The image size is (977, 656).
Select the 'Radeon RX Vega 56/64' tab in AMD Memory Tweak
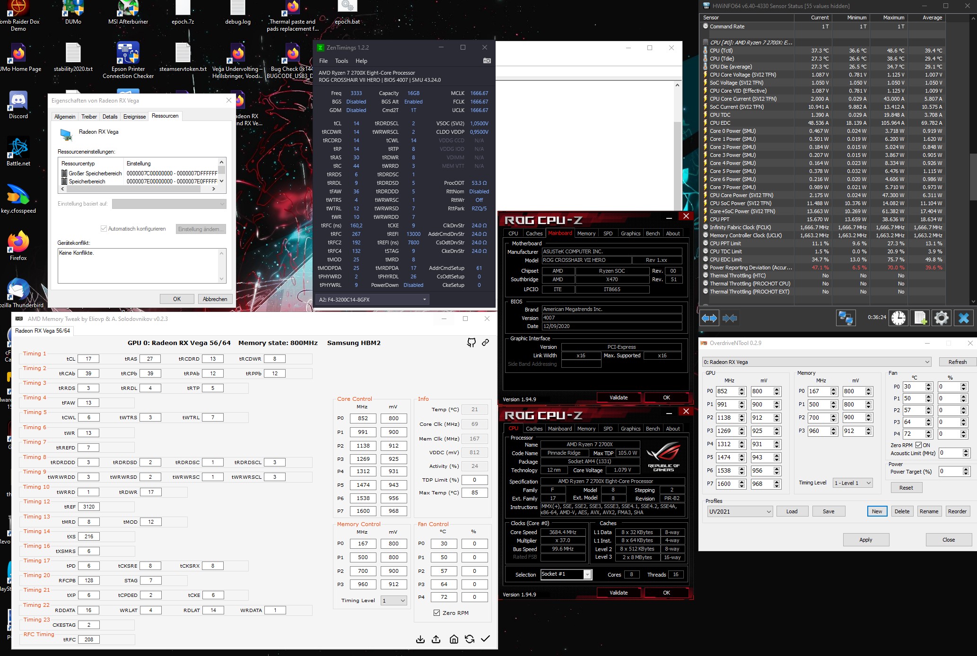43,331
